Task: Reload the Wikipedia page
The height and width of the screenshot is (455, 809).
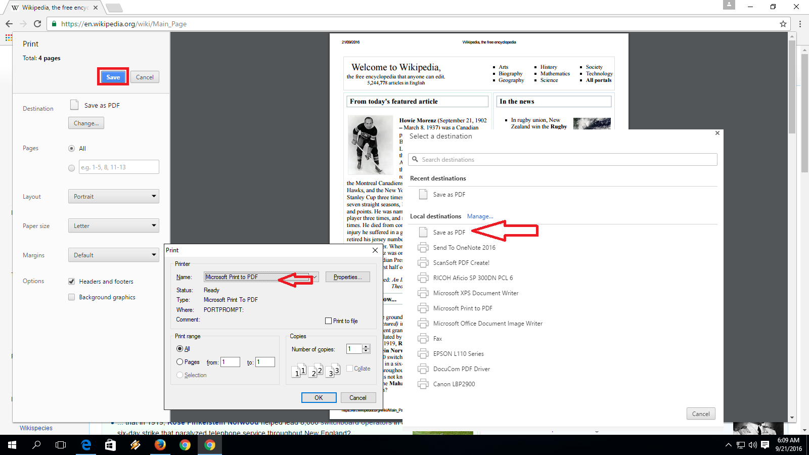Action: [37, 24]
